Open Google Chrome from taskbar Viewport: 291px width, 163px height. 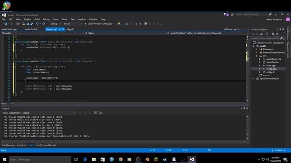(x=120, y=159)
